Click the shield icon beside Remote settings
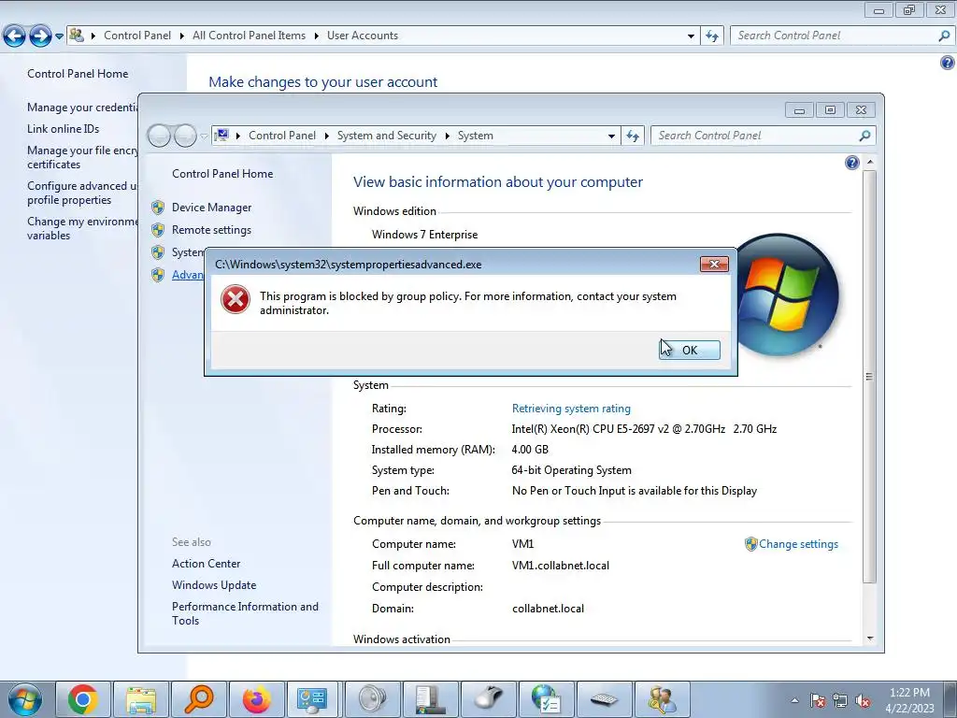The height and width of the screenshot is (718, 957). pyautogui.click(x=158, y=230)
